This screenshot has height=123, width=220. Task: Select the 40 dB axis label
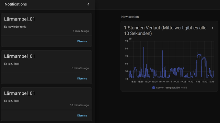pyautogui.click(x=126, y=79)
